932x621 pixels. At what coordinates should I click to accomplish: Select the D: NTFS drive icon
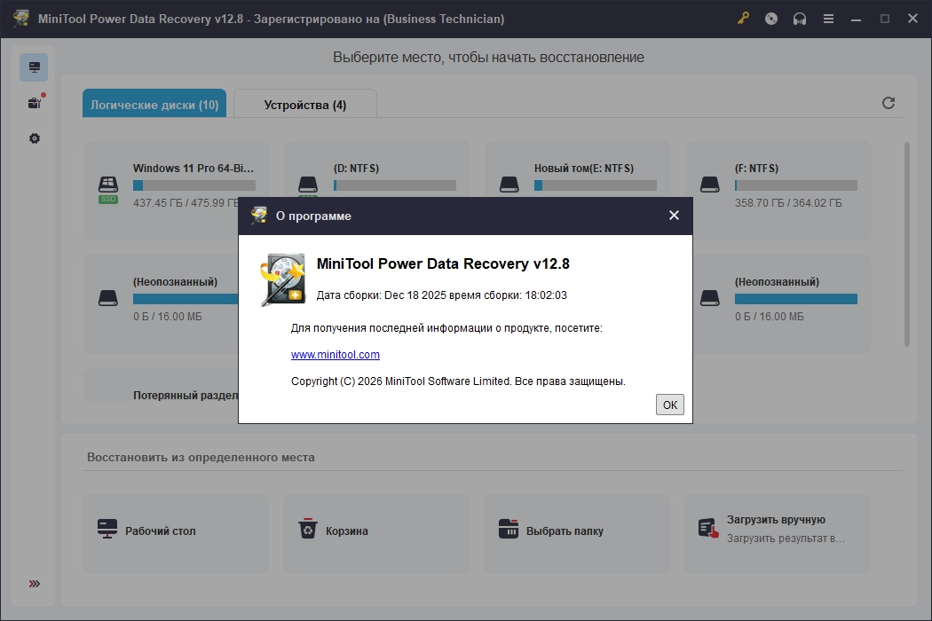pos(308,185)
